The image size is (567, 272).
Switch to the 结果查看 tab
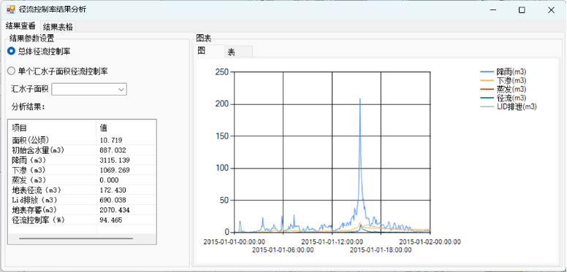click(20, 26)
